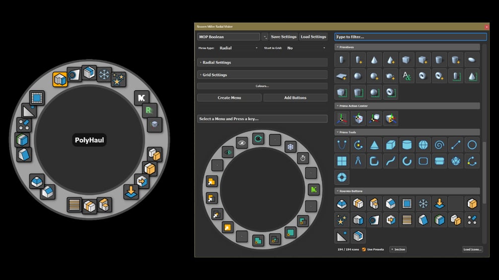
Task: Toggle the Use Presets checkbox
Action: 364,250
